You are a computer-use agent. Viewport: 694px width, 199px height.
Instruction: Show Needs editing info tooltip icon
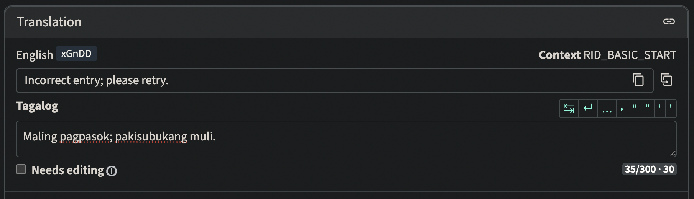(112, 171)
